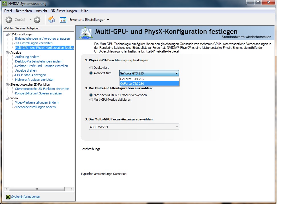Select the Aktiviert für radio button
Screen dimensions: 287x204
tap(91, 73)
